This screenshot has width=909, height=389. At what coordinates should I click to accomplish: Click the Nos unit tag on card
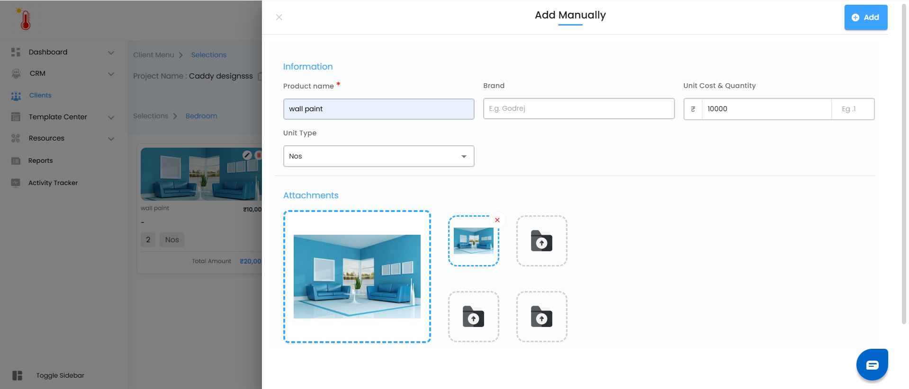(x=172, y=240)
